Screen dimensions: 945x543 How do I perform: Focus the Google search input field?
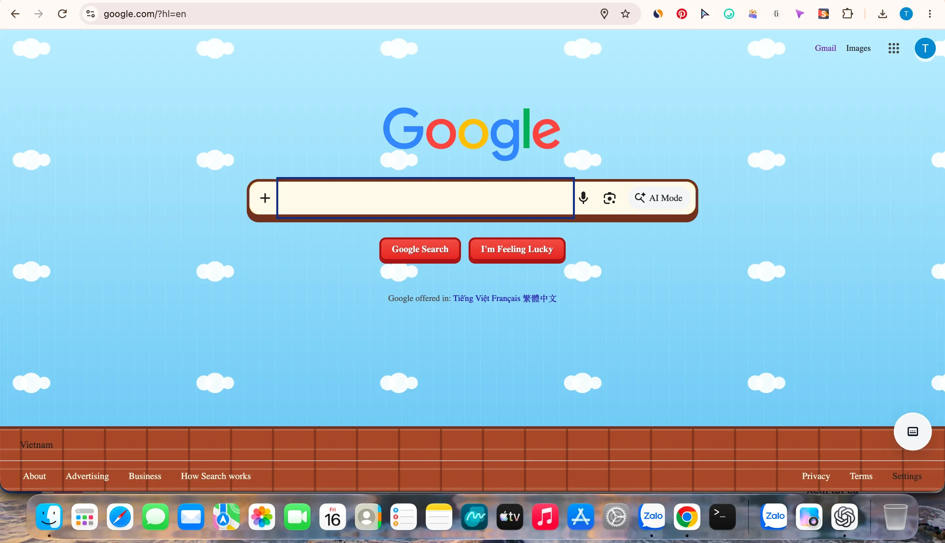pyautogui.click(x=425, y=198)
